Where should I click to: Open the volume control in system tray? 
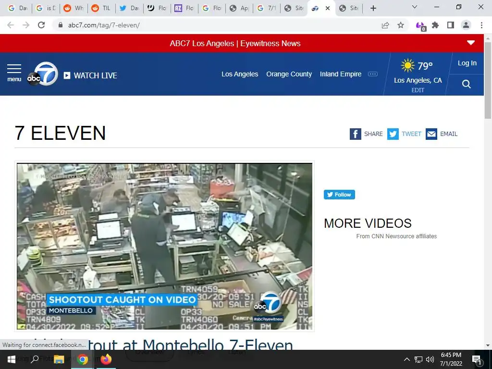pyautogui.click(x=430, y=359)
